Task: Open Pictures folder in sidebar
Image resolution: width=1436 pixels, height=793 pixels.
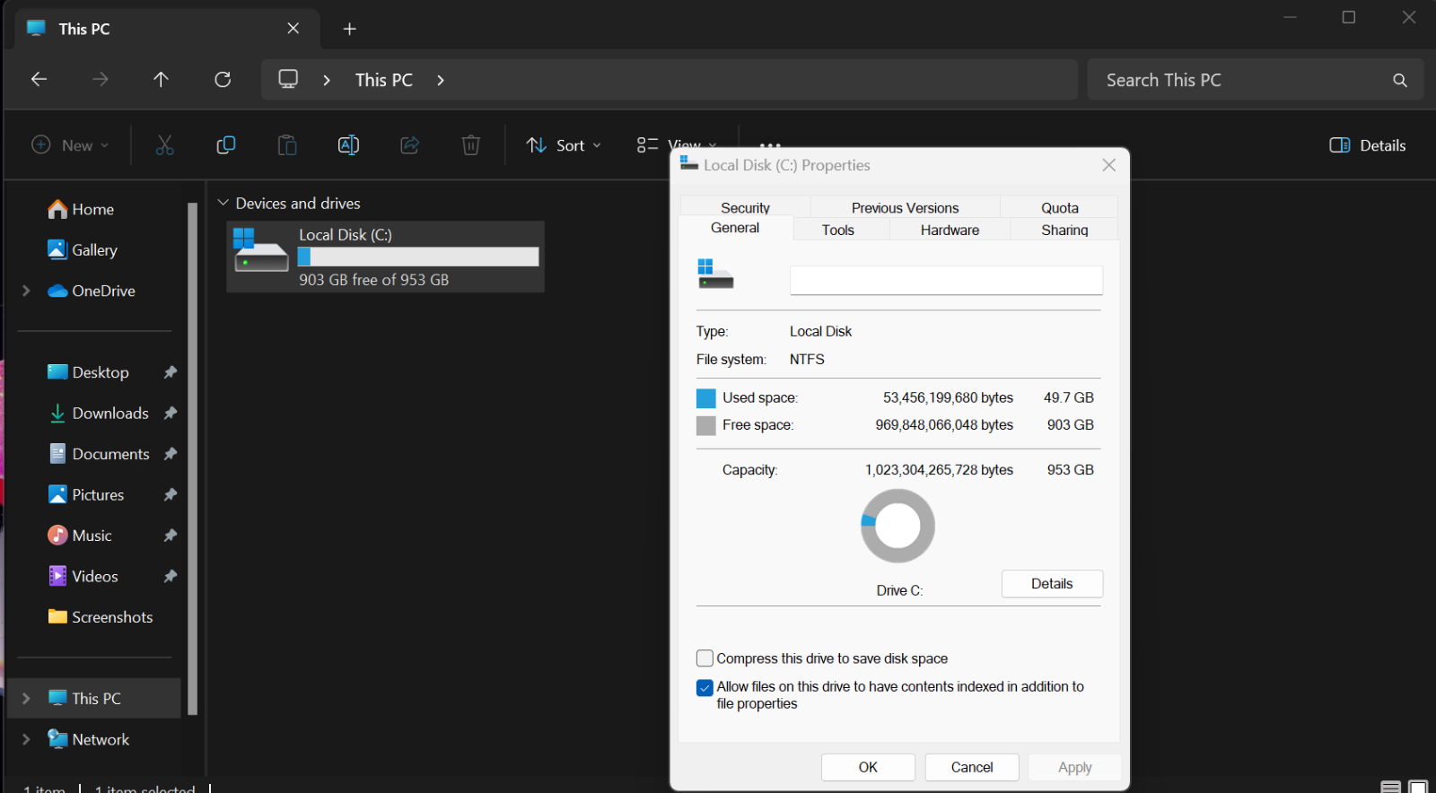Action: coord(98,494)
